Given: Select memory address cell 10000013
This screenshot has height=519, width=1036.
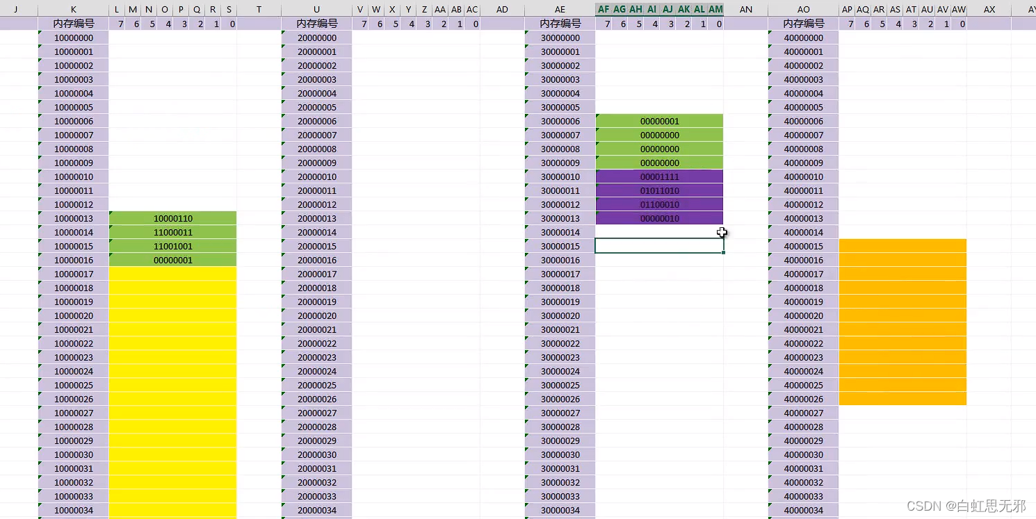Looking at the screenshot, I should pyautogui.click(x=74, y=218).
